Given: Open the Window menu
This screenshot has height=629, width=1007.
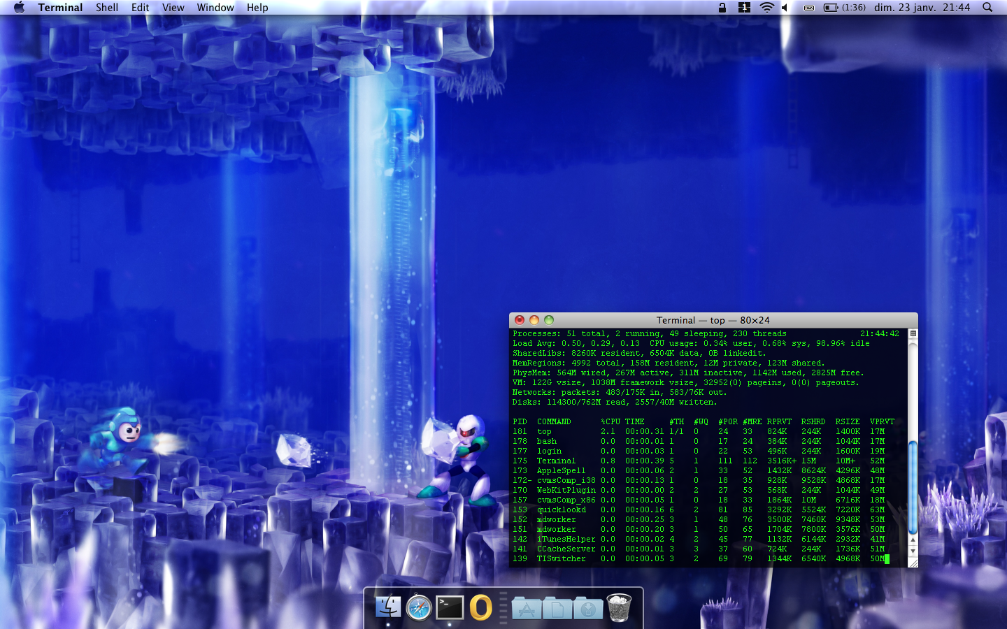Looking at the screenshot, I should tap(215, 8).
